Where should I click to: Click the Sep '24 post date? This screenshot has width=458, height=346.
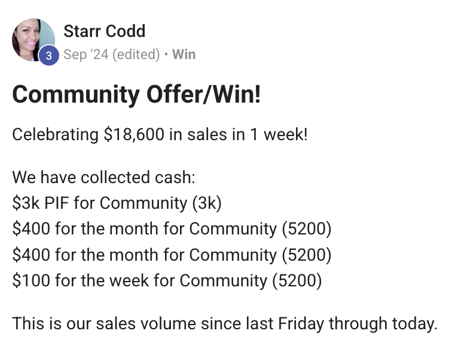coord(86,55)
